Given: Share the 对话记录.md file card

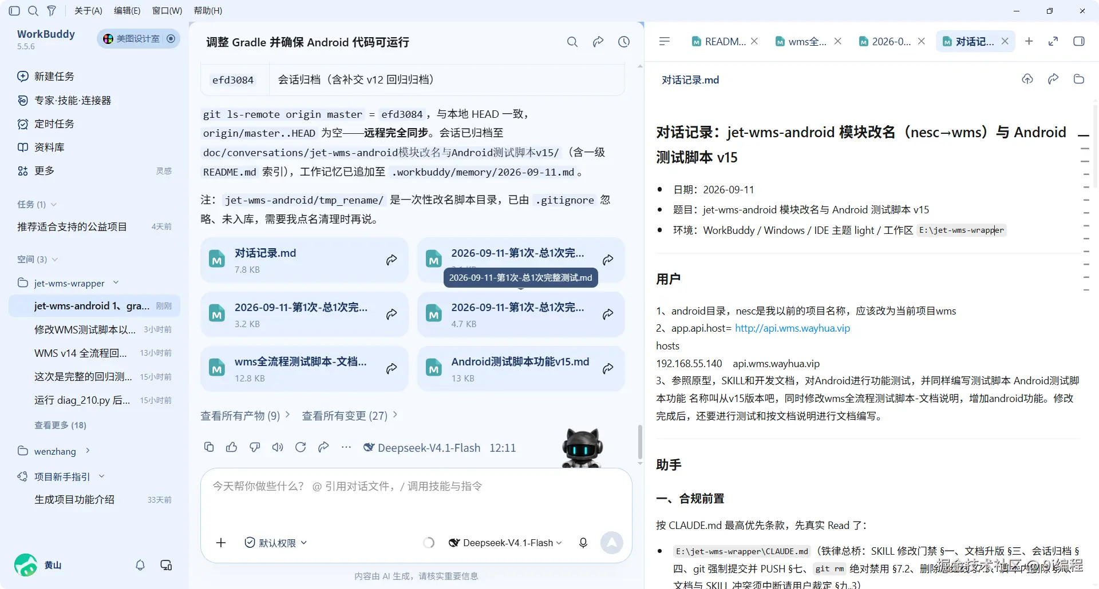Looking at the screenshot, I should [x=392, y=260].
